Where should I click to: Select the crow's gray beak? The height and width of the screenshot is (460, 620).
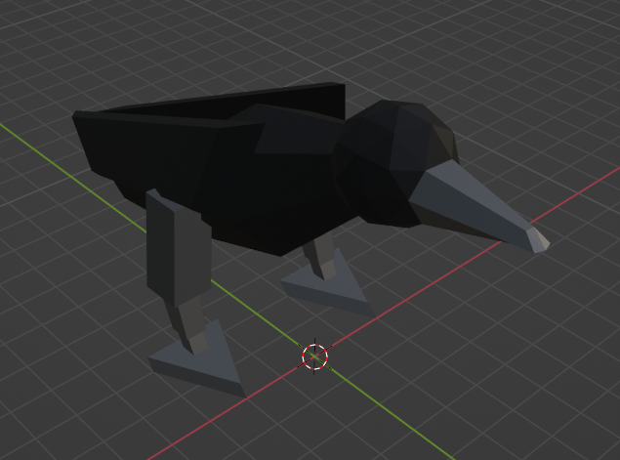[x=475, y=206]
